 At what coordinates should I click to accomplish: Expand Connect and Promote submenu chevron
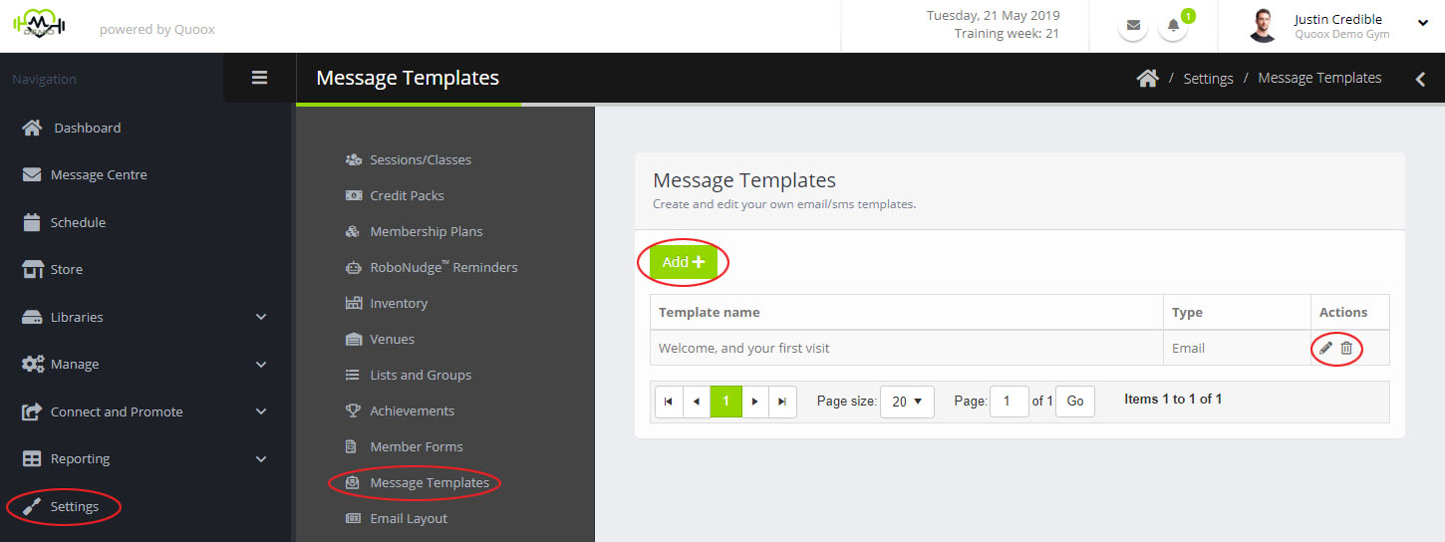pos(261,411)
